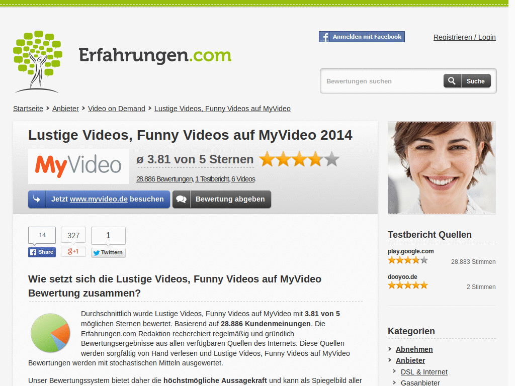Screen dimensions: 515x386
Task: Click the play.google.com star rating
Action: [x=407, y=260]
